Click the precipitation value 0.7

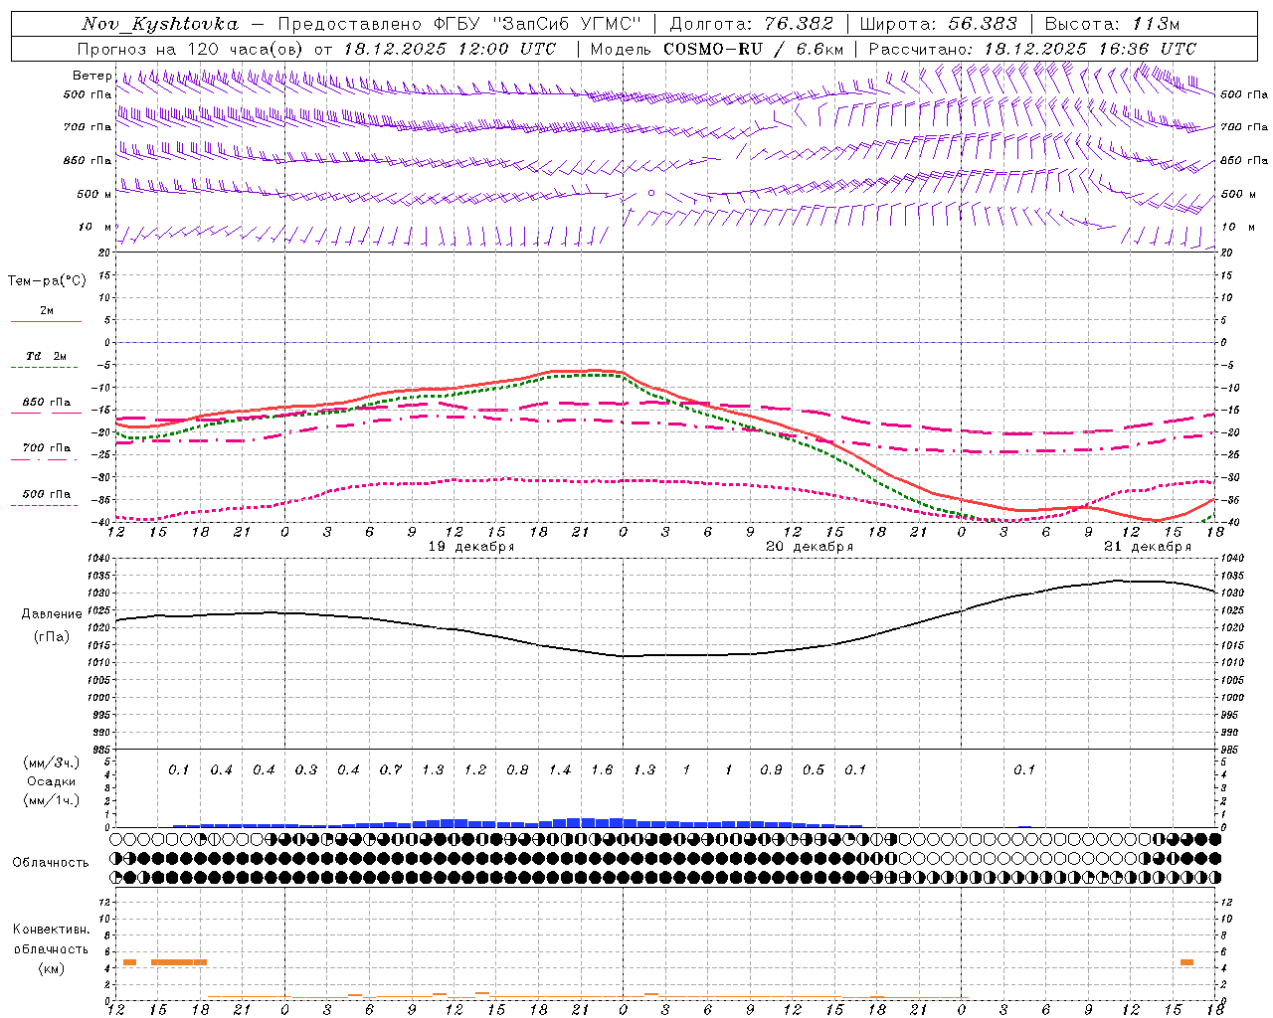coord(391,770)
